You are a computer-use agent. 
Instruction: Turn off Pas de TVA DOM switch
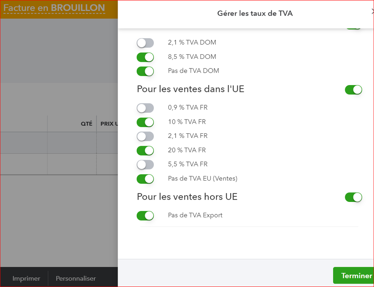click(145, 71)
